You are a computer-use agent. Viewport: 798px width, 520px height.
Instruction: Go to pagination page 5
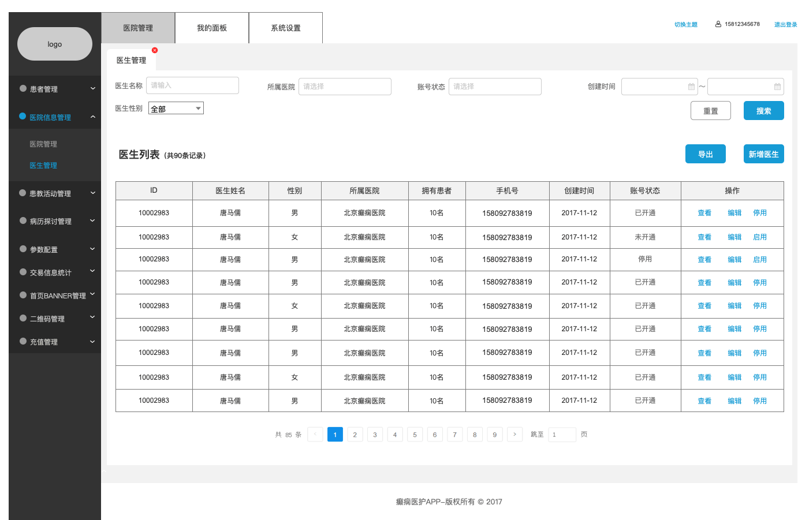tap(415, 435)
